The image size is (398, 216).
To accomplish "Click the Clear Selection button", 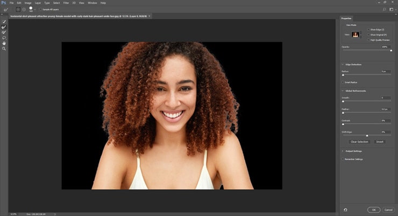I will coord(359,142).
